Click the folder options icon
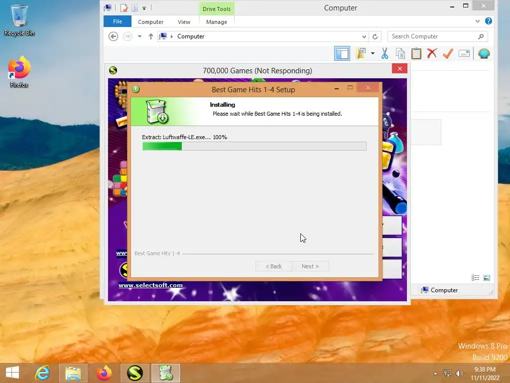 coord(361,53)
